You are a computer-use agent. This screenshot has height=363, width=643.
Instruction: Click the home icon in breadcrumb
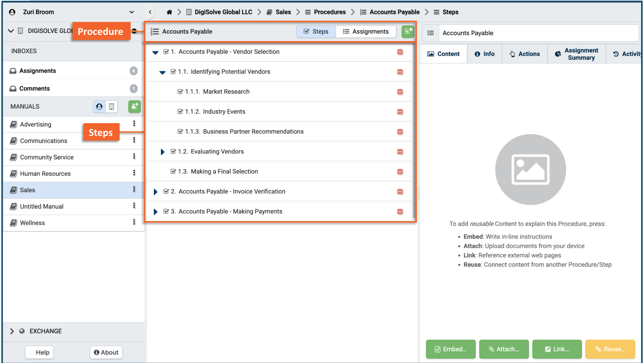(x=169, y=12)
